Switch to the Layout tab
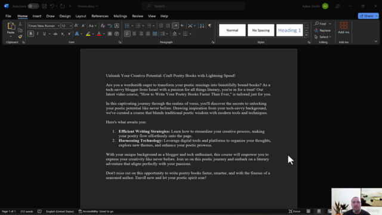Image resolution: width=382 pixels, height=215 pixels. coord(81,16)
